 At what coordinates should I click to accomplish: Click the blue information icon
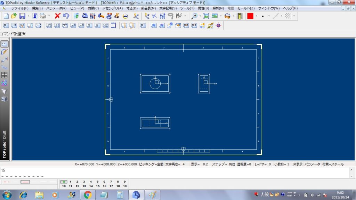35,16
